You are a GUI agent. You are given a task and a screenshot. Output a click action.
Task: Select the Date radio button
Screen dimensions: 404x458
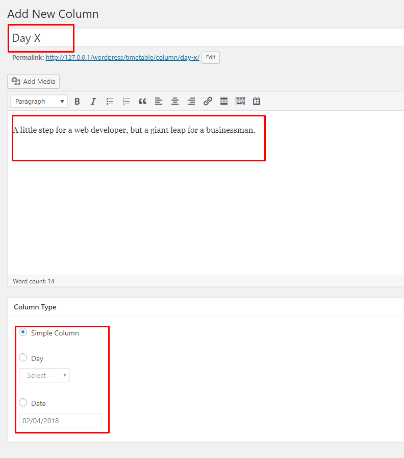tap(23, 403)
